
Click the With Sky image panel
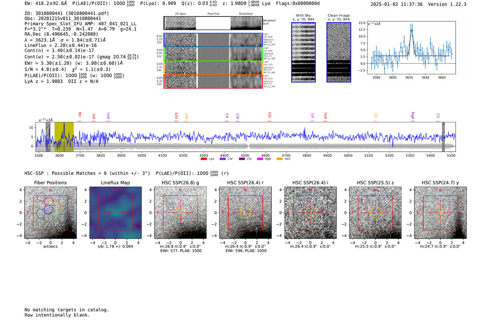[x=303, y=52]
